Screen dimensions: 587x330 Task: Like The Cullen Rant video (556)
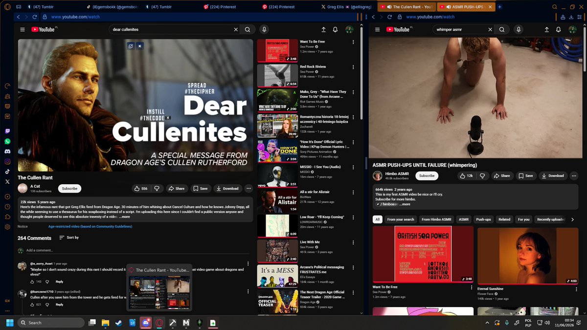click(x=141, y=188)
